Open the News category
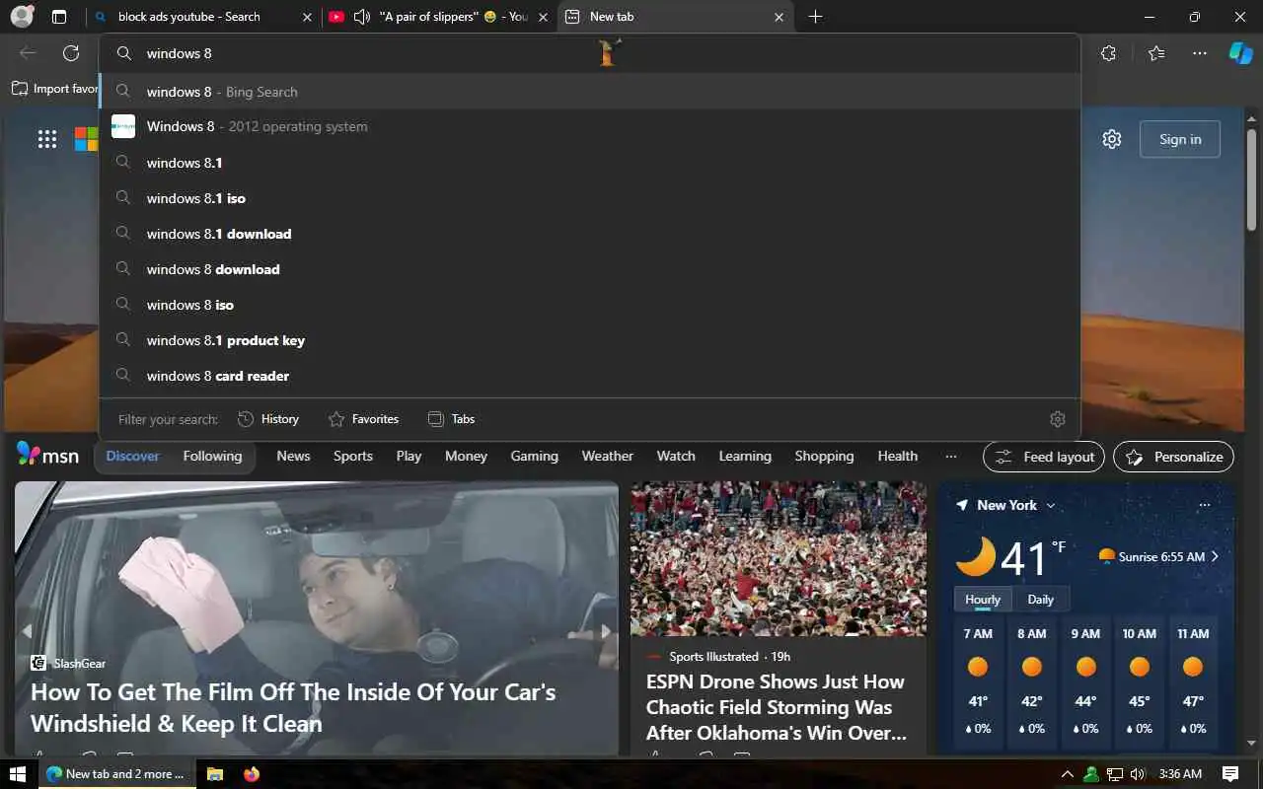The height and width of the screenshot is (789, 1263). tap(293, 456)
